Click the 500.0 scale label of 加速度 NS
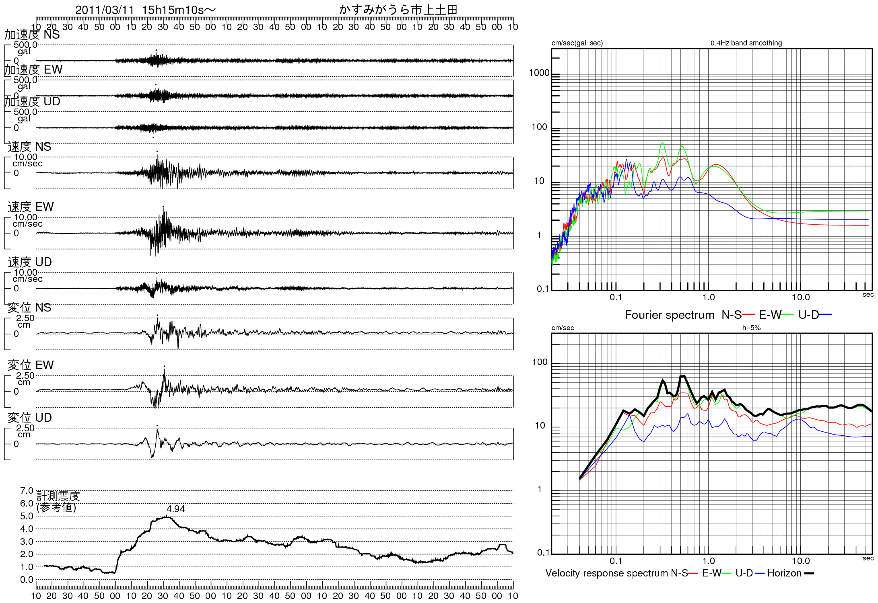 click(25, 45)
